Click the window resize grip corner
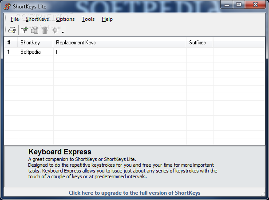Screen dimensions: 269x200 [263, 194]
